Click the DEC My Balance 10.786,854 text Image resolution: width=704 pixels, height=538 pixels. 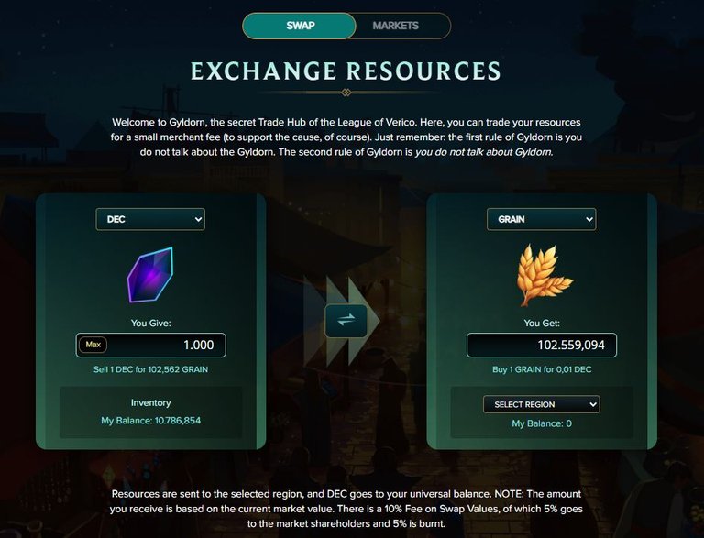151,421
